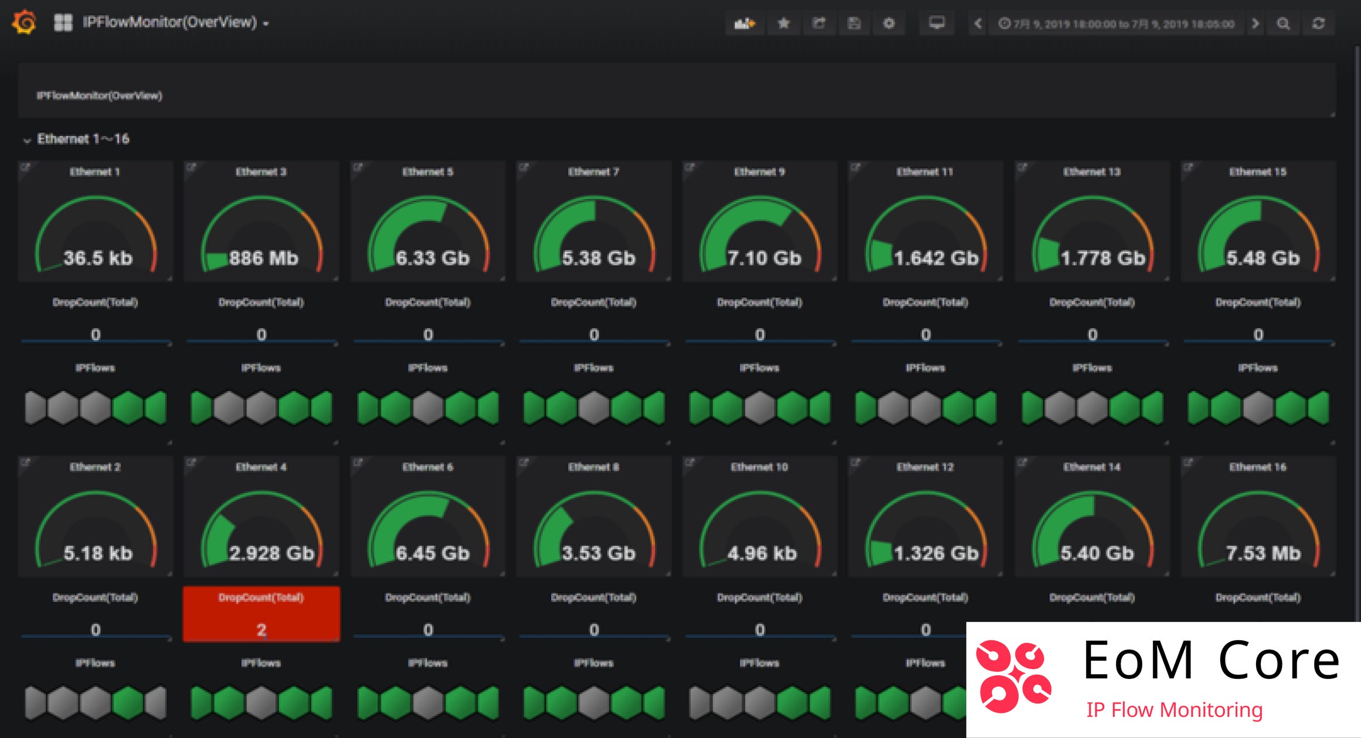
Task: Open dashboard settings gear
Action: coord(889,23)
